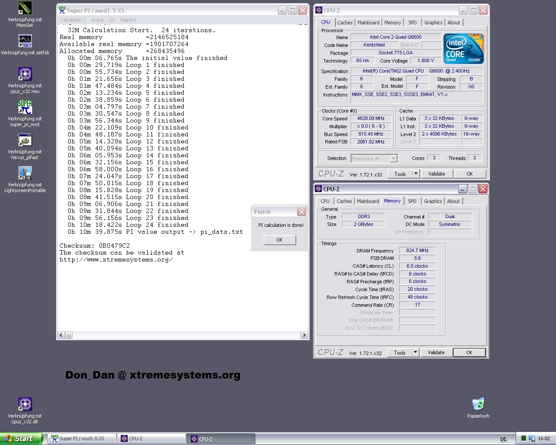Screen dimensions: 556x445
Task: Click left arrow of Super PI scrollbar
Action: pyautogui.click(x=61, y=335)
